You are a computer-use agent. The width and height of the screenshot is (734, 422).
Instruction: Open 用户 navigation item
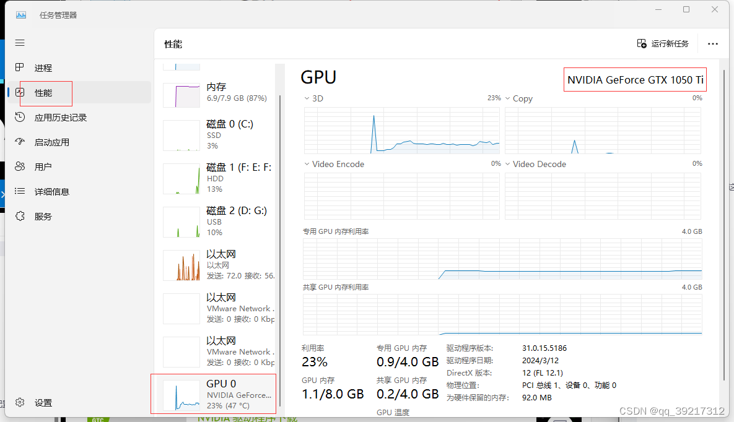coord(79,166)
